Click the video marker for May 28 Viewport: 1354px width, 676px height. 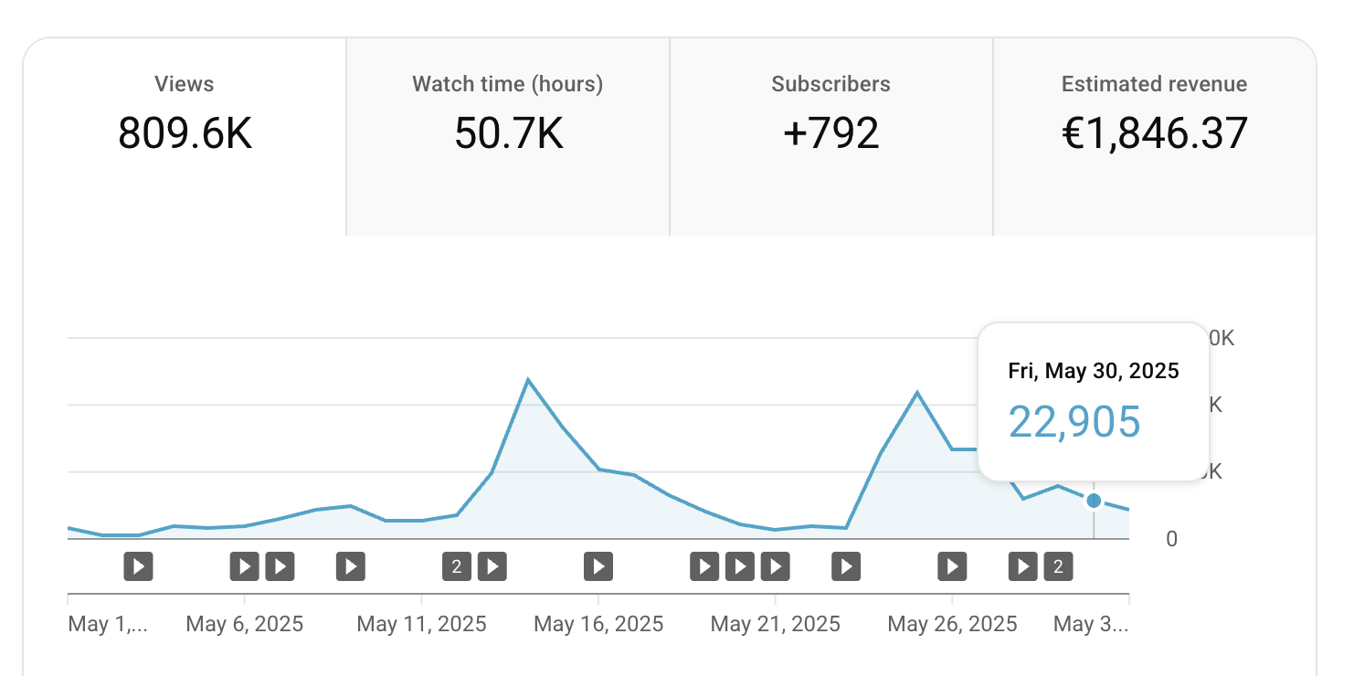tap(1023, 567)
